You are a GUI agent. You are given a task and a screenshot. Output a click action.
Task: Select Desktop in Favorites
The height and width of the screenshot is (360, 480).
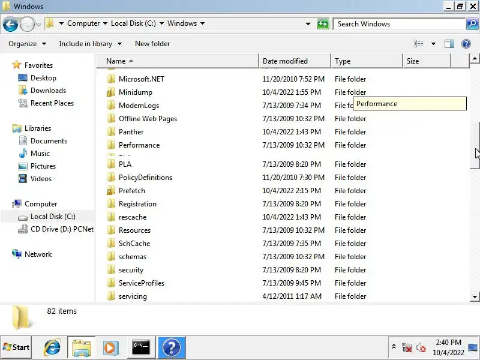[43, 78]
